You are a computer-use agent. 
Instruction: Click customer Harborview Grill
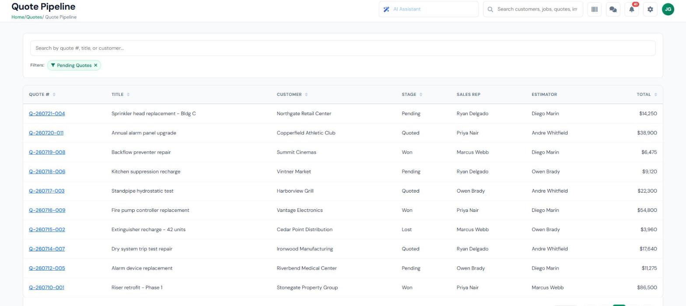tap(295, 191)
